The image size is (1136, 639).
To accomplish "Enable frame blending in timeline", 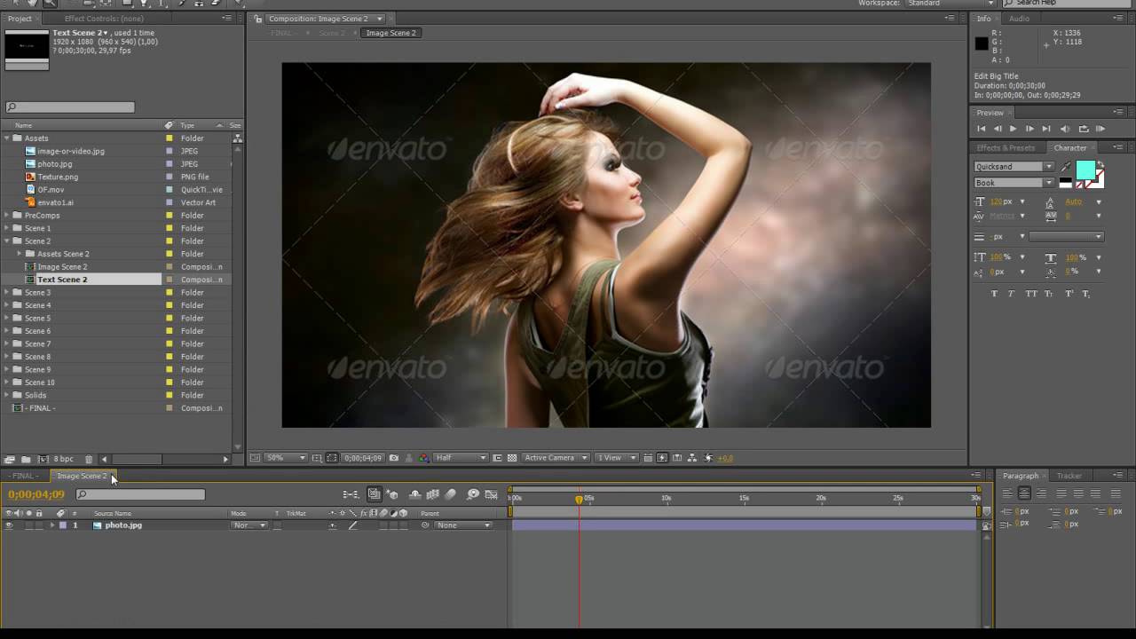I will coord(433,494).
